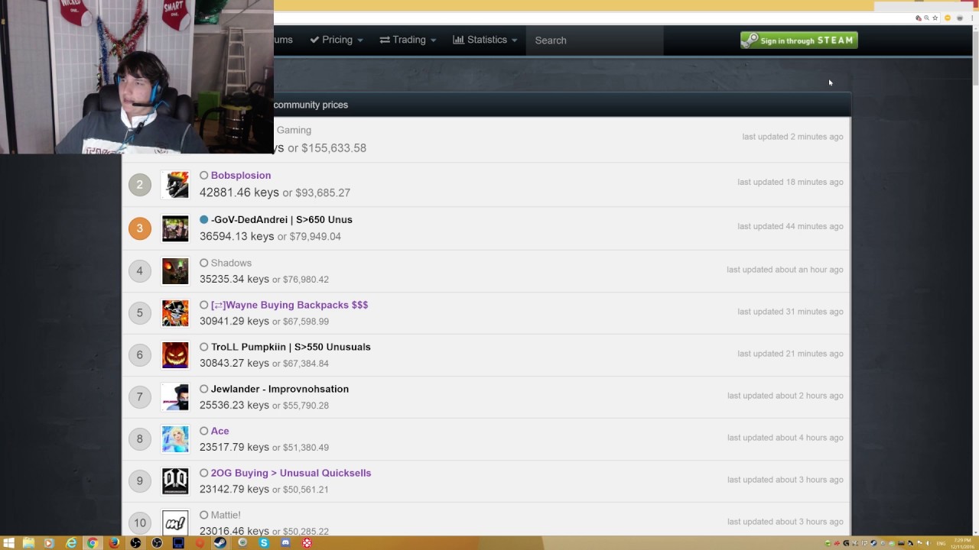Viewport: 979px width, 550px height.
Task: Click Ace's avatar thumbnail
Action: pyautogui.click(x=175, y=438)
